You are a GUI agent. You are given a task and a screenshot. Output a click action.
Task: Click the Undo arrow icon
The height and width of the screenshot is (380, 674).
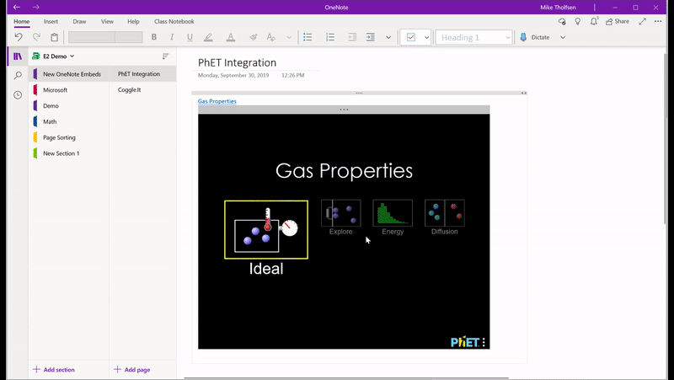[18, 37]
